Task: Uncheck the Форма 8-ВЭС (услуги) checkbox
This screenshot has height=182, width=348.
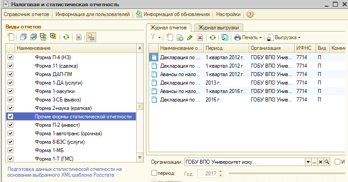Action: click(x=10, y=142)
